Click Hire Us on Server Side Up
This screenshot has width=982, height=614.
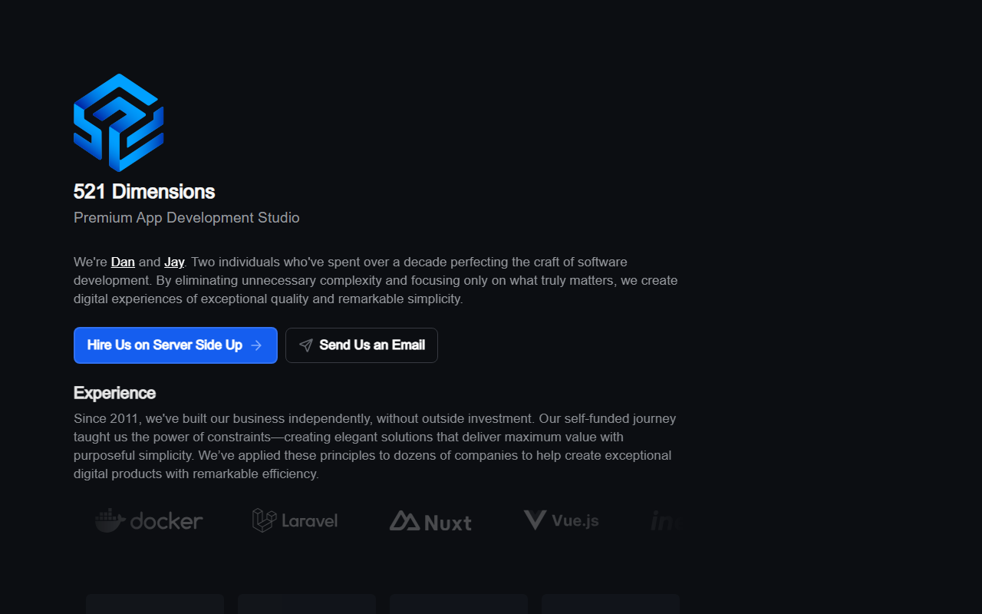[x=176, y=345]
